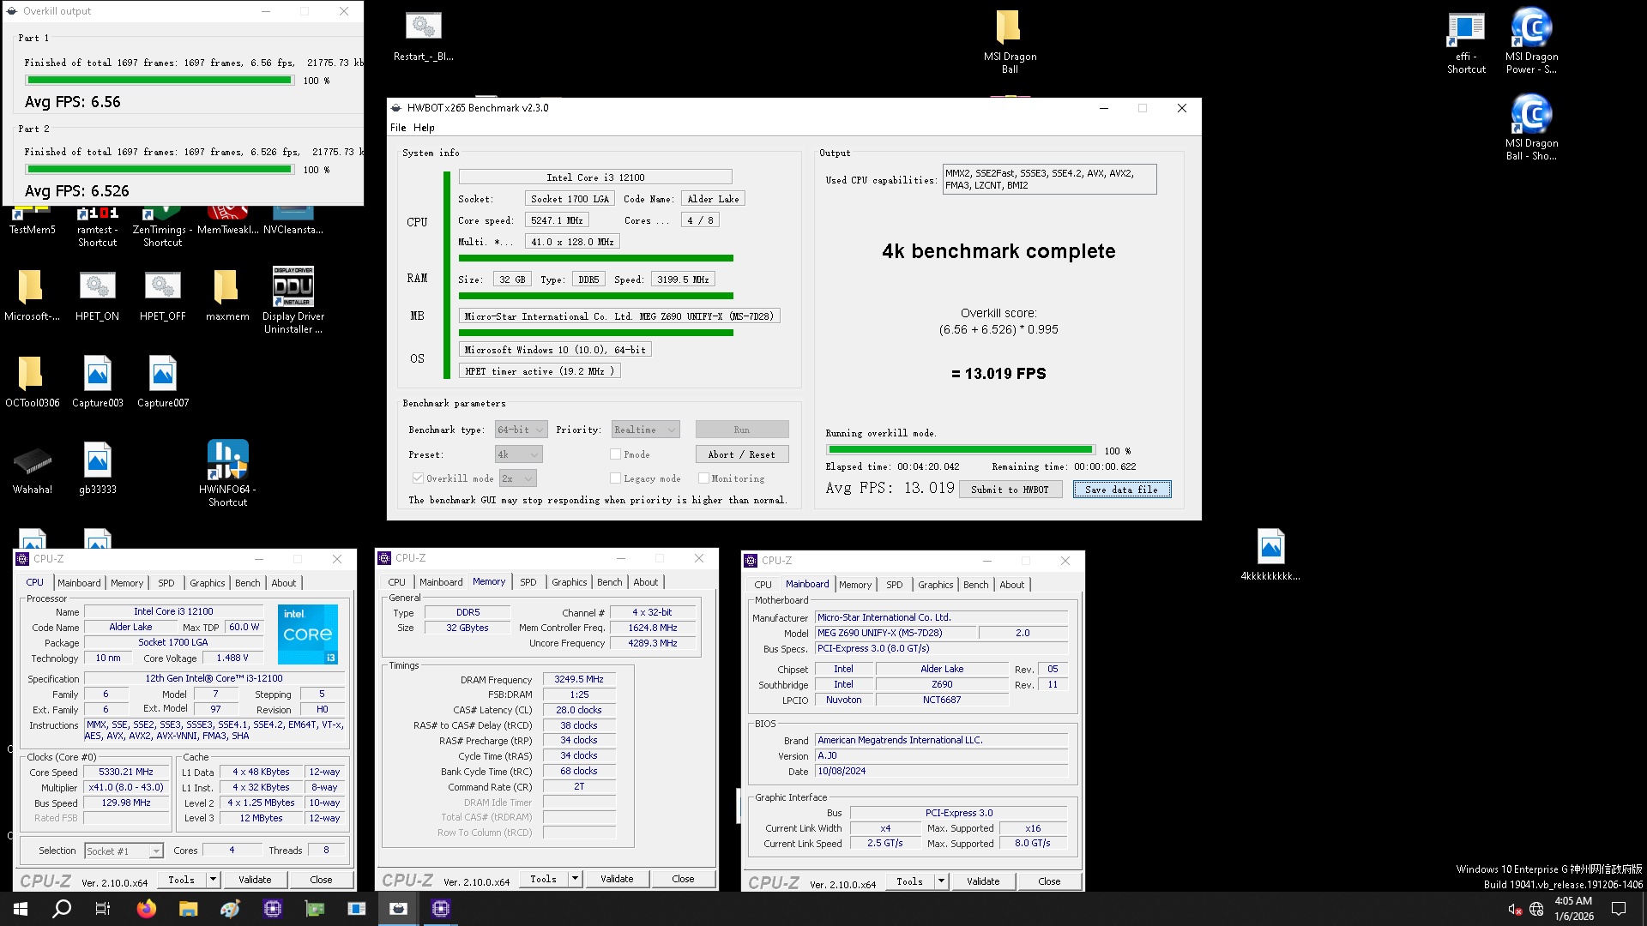1647x926 pixels.
Task: Click Close in the middle CPU-Z window
Action: [x=683, y=879]
